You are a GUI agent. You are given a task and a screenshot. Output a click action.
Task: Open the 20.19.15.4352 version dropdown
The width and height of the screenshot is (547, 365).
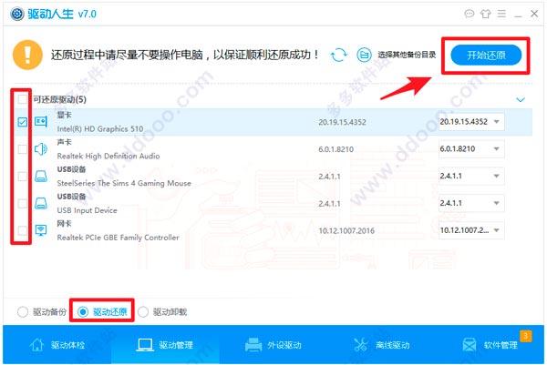(471, 122)
